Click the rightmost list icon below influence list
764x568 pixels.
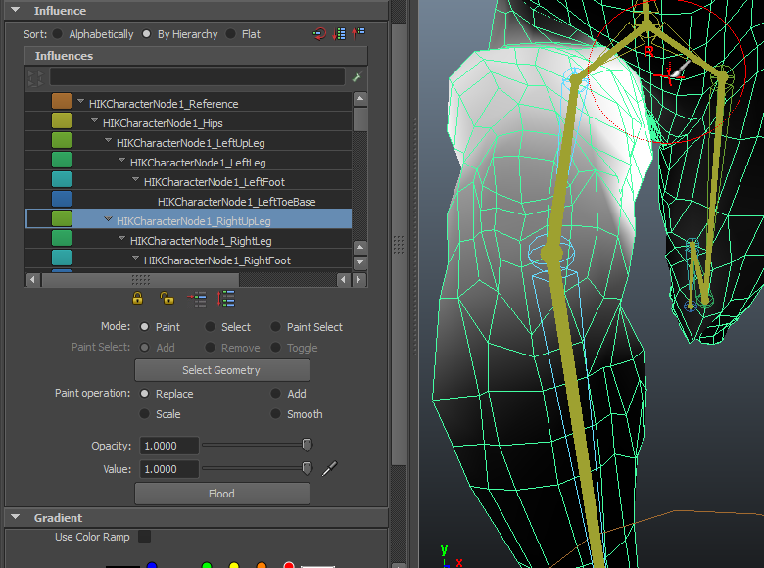click(226, 299)
